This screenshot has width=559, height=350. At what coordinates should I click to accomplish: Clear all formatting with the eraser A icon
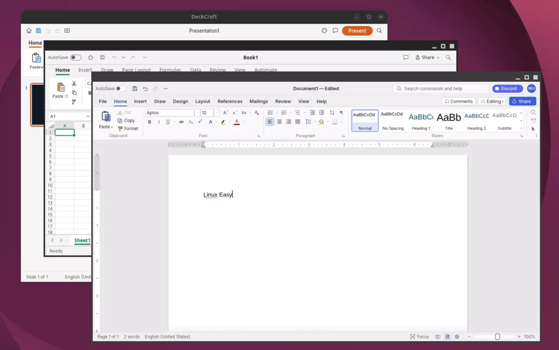coord(257,112)
